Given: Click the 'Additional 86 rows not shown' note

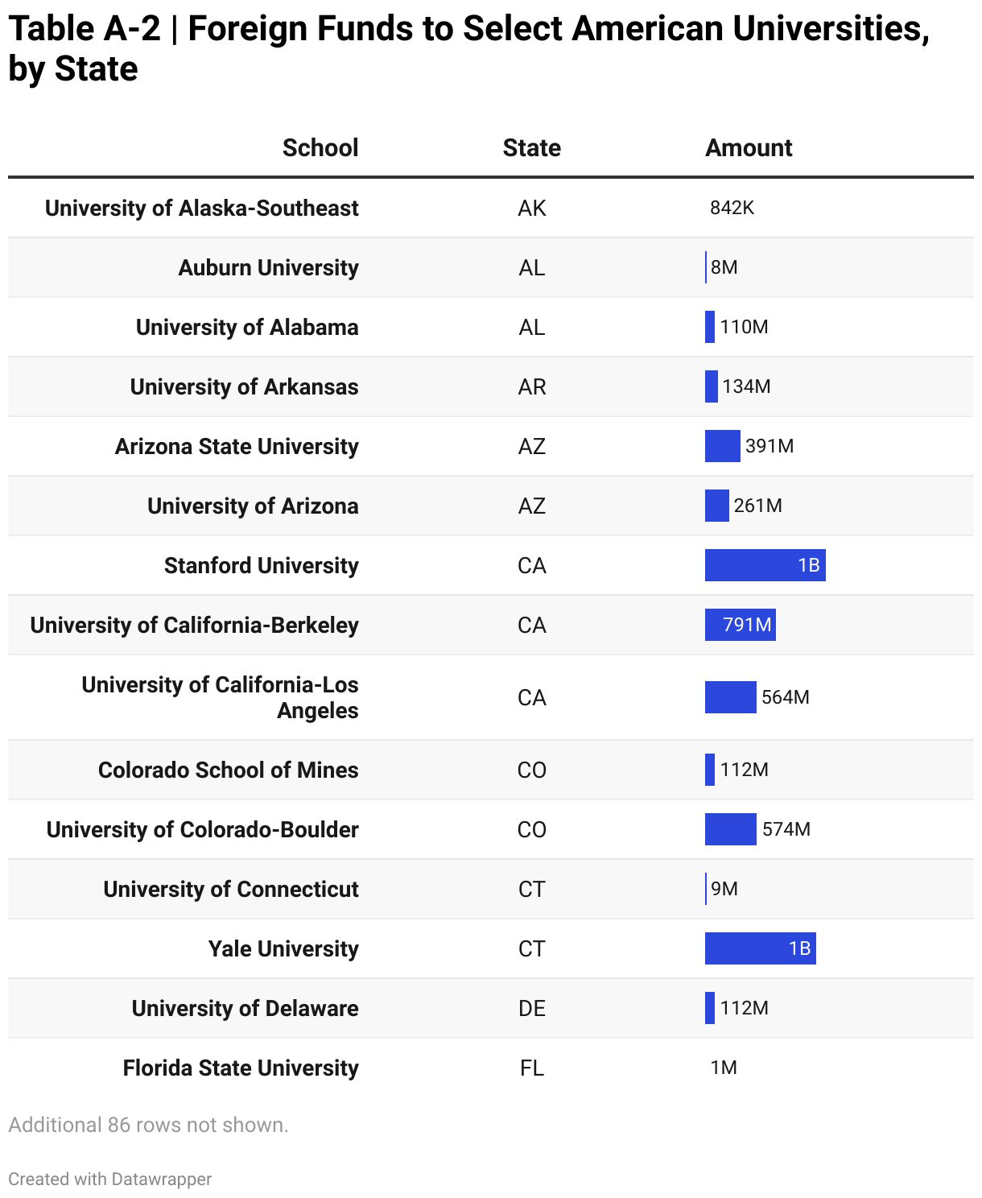Looking at the screenshot, I should pyautogui.click(x=148, y=1125).
